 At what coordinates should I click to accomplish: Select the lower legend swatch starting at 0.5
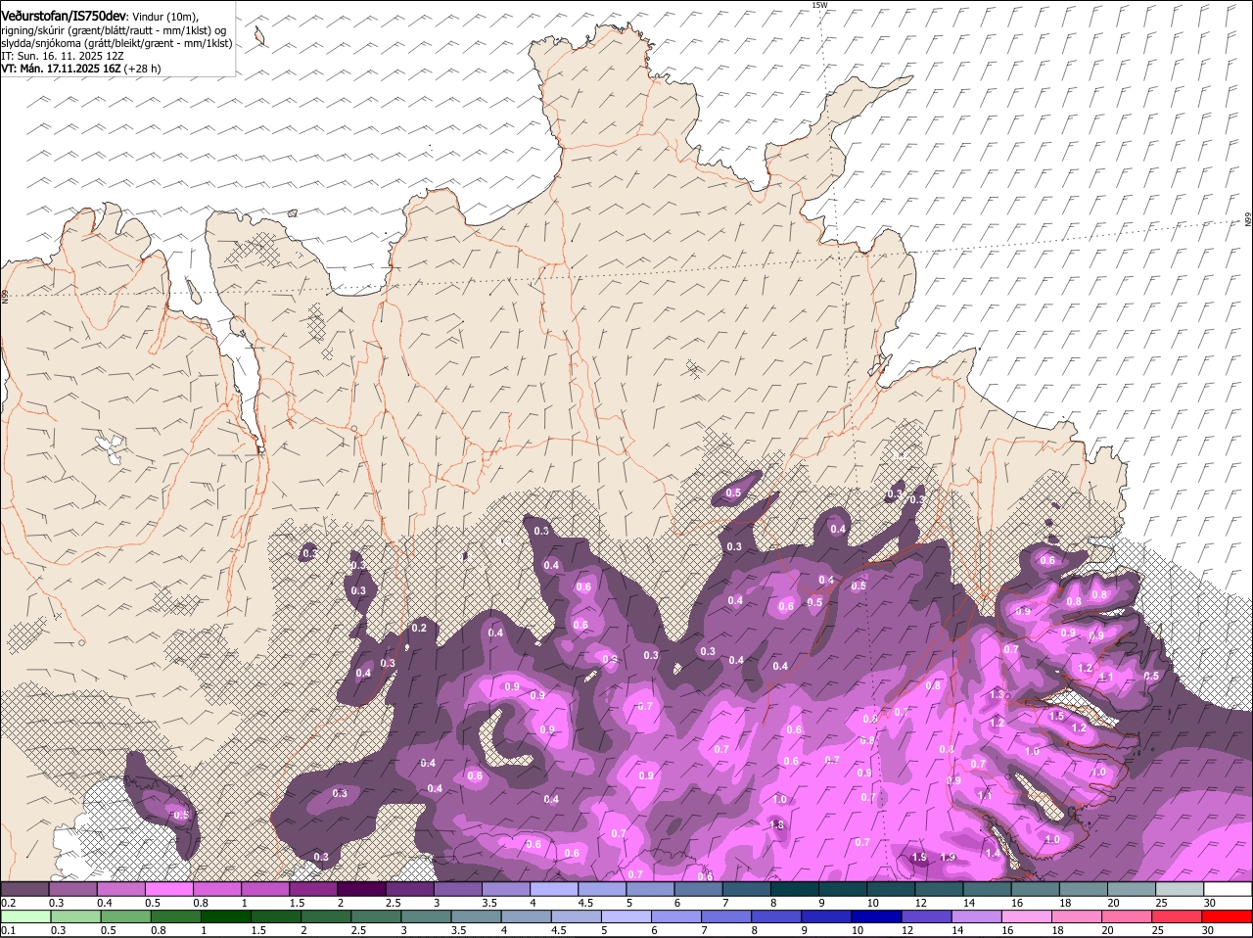pyautogui.click(x=125, y=916)
